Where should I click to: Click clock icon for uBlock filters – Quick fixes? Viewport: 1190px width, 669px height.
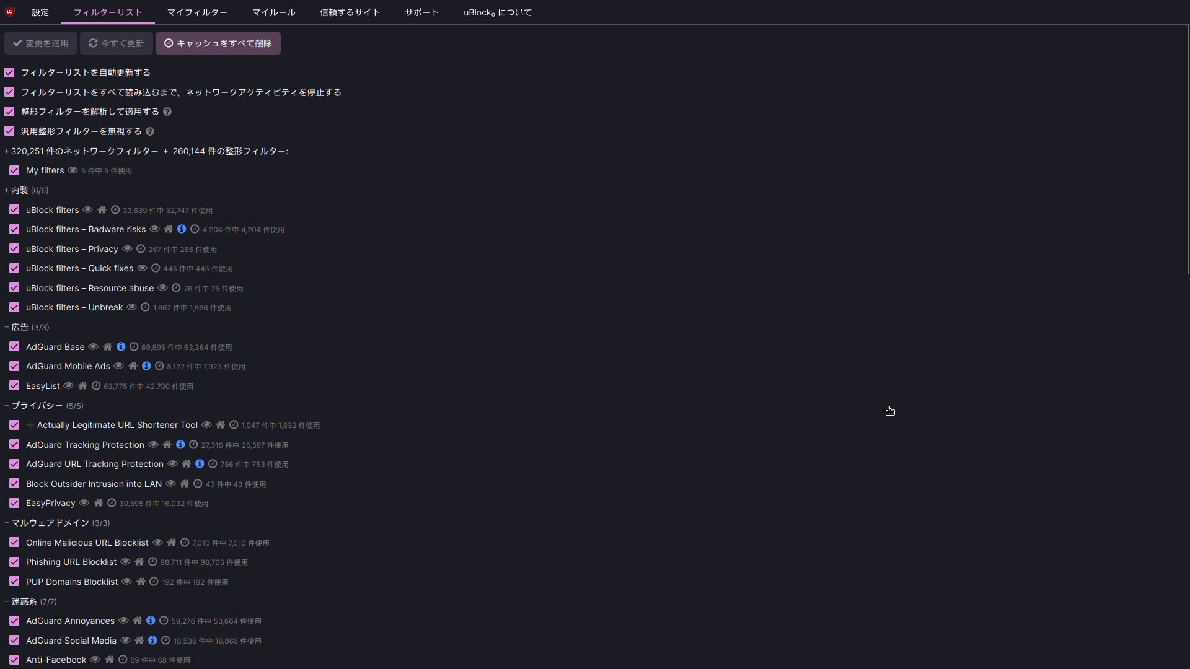pos(156,268)
